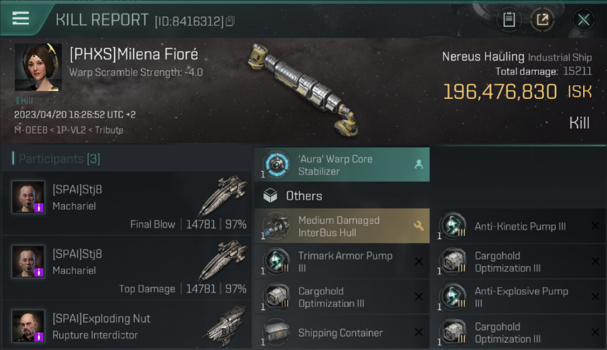Viewport: 607px width, 350px height.
Task: Open the Others category header
Action: pos(304,196)
